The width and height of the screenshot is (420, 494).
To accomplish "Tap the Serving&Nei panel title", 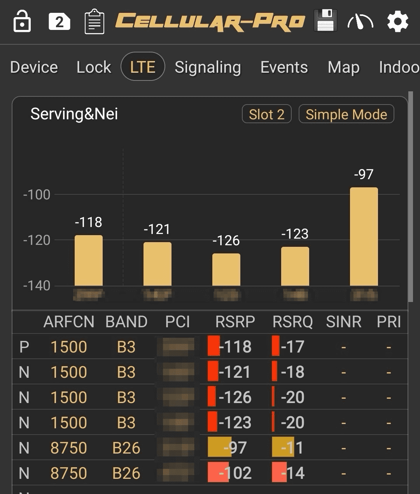I will coord(74,114).
